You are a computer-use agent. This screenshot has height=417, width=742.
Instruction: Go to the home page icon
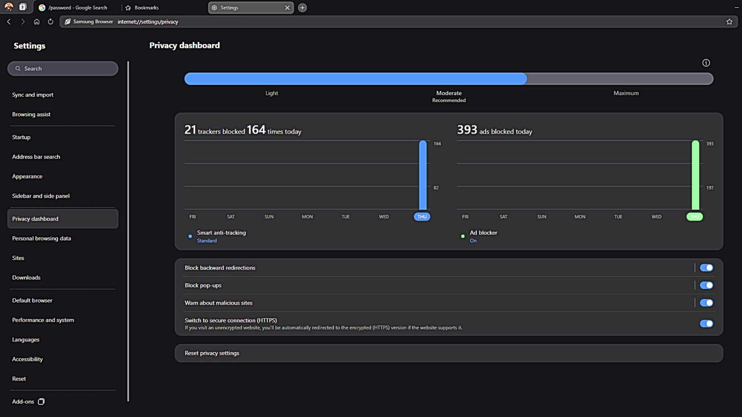coord(36,22)
